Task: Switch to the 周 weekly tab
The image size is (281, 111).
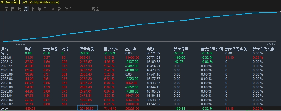Action: point(19,9)
